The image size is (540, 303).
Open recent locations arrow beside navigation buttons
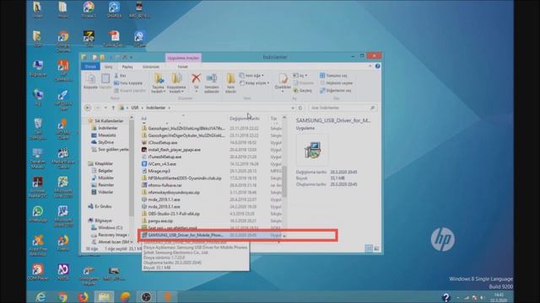pos(105,108)
